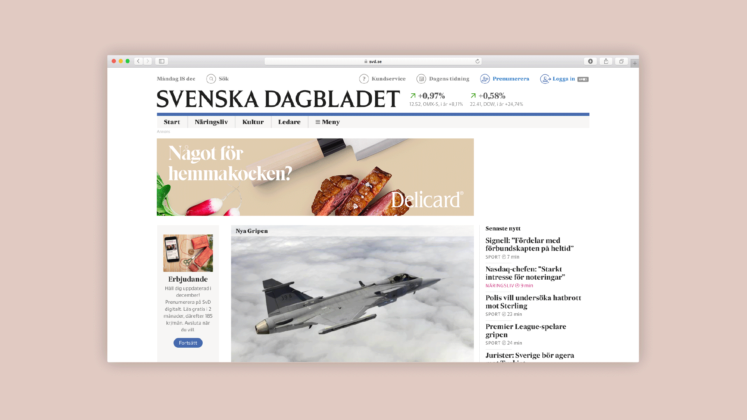Screen dimensions: 747x420
Task: Click the Delicard advertisement banner
Action: click(315, 177)
